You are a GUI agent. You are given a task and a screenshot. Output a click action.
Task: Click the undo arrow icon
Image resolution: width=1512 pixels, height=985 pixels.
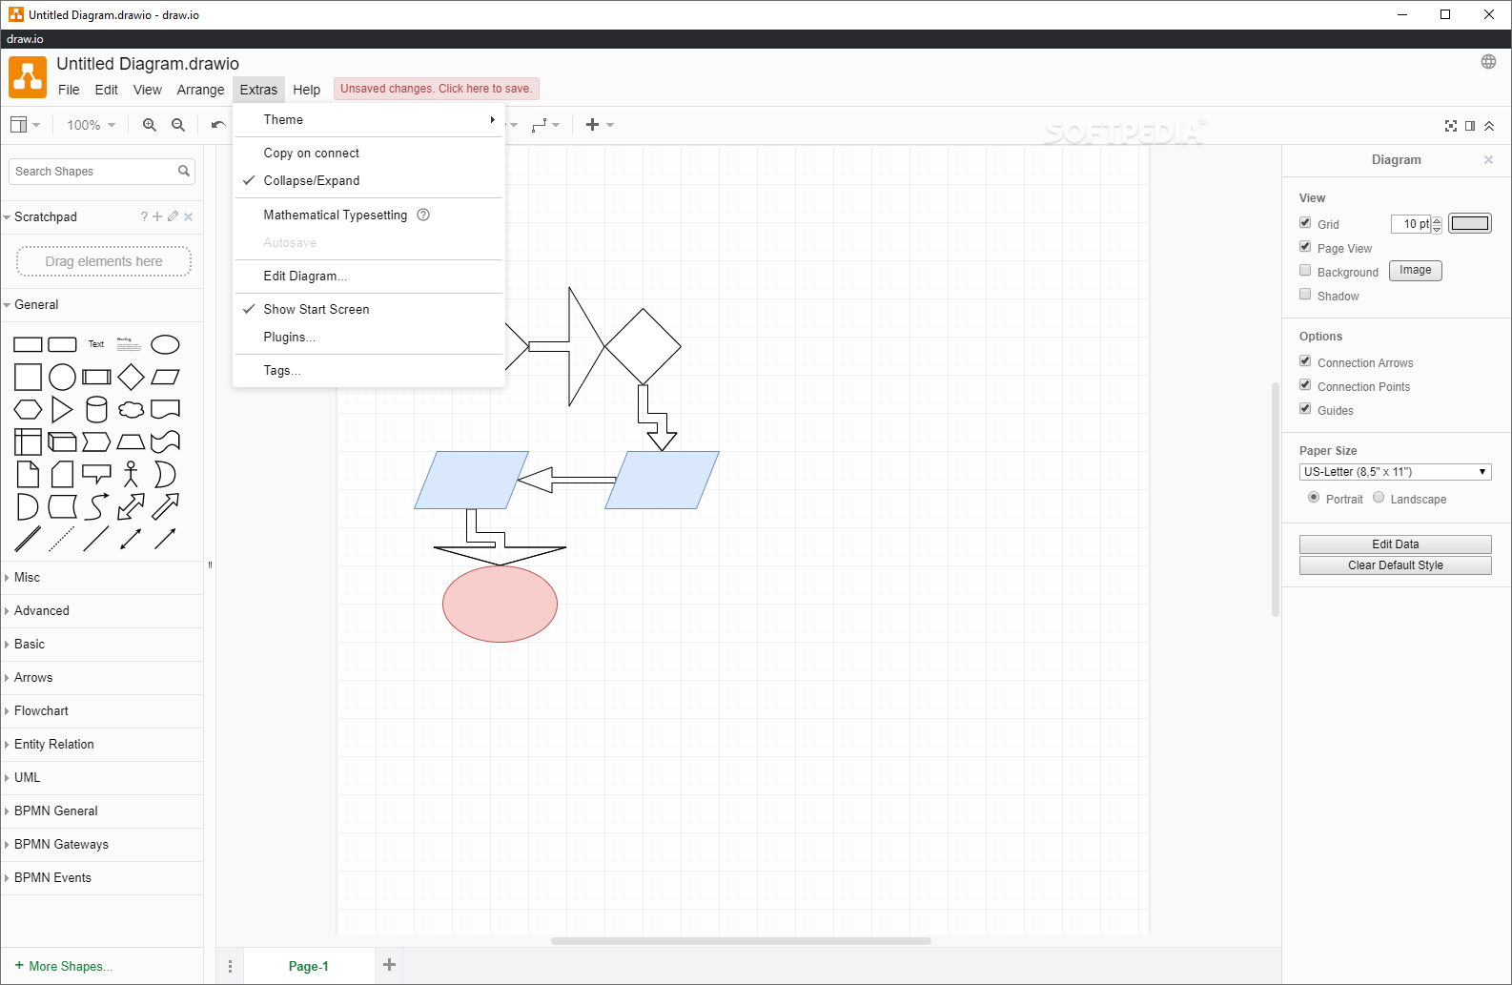point(218,125)
